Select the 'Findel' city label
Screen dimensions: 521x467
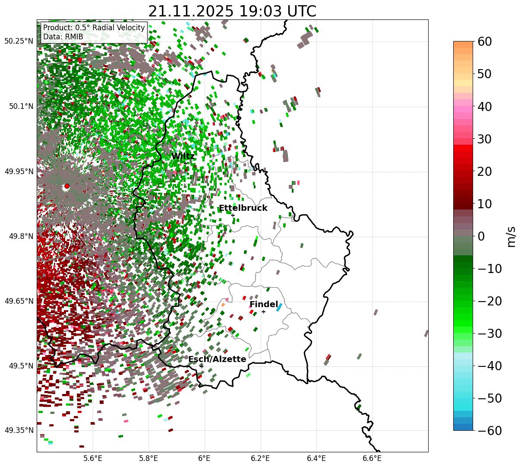pos(264,305)
